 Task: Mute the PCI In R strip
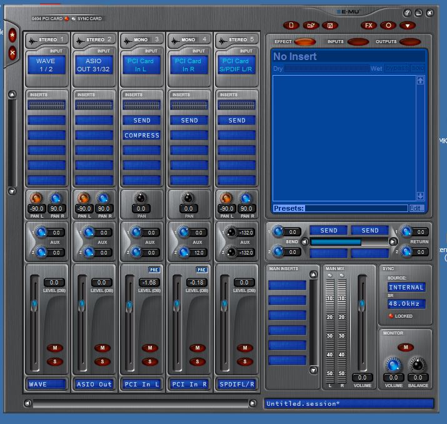(198, 348)
